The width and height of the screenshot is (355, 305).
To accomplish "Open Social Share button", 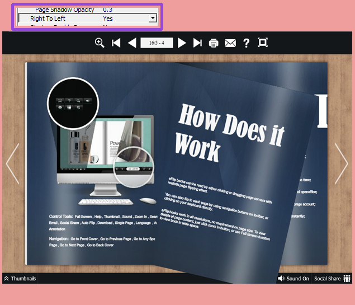I will 332,279.
